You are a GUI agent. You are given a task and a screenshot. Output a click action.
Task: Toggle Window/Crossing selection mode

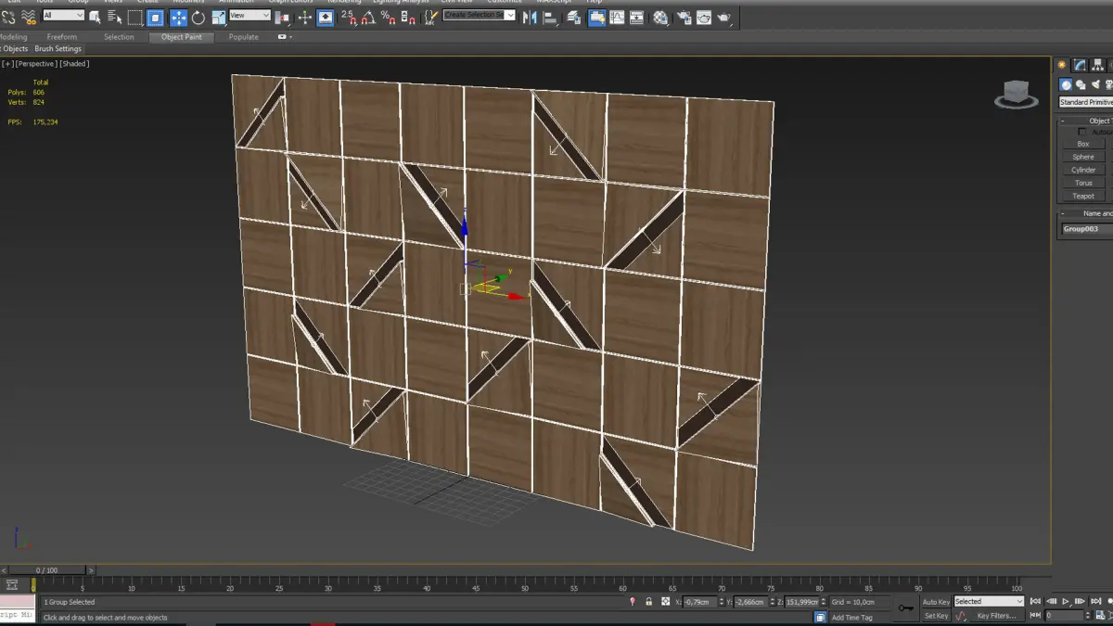click(x=156, y=17)
